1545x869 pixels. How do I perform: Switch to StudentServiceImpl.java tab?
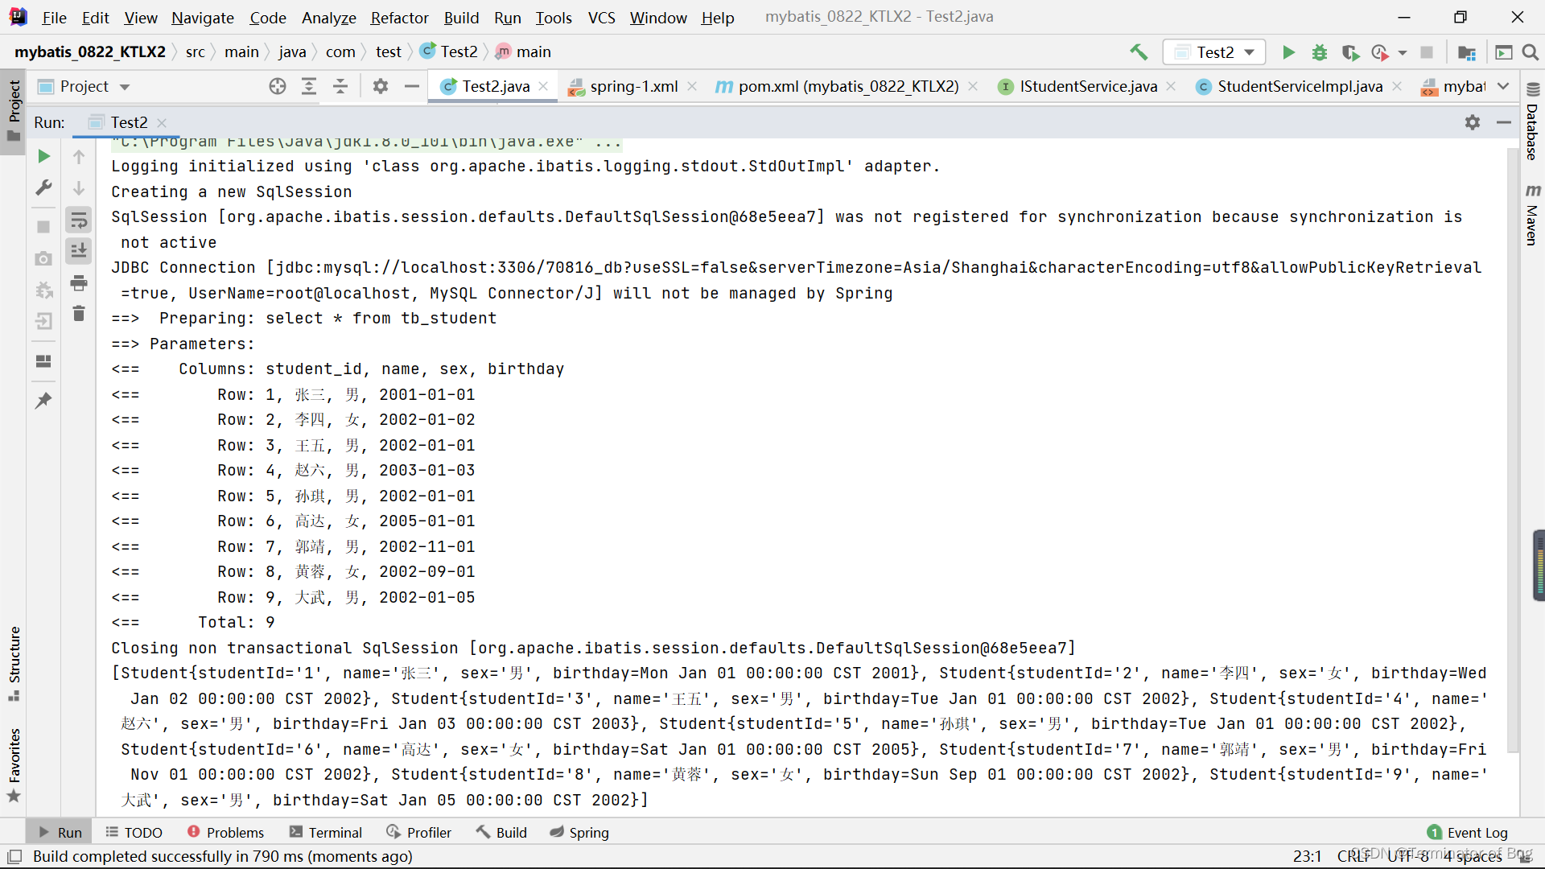pos(1300,86)
